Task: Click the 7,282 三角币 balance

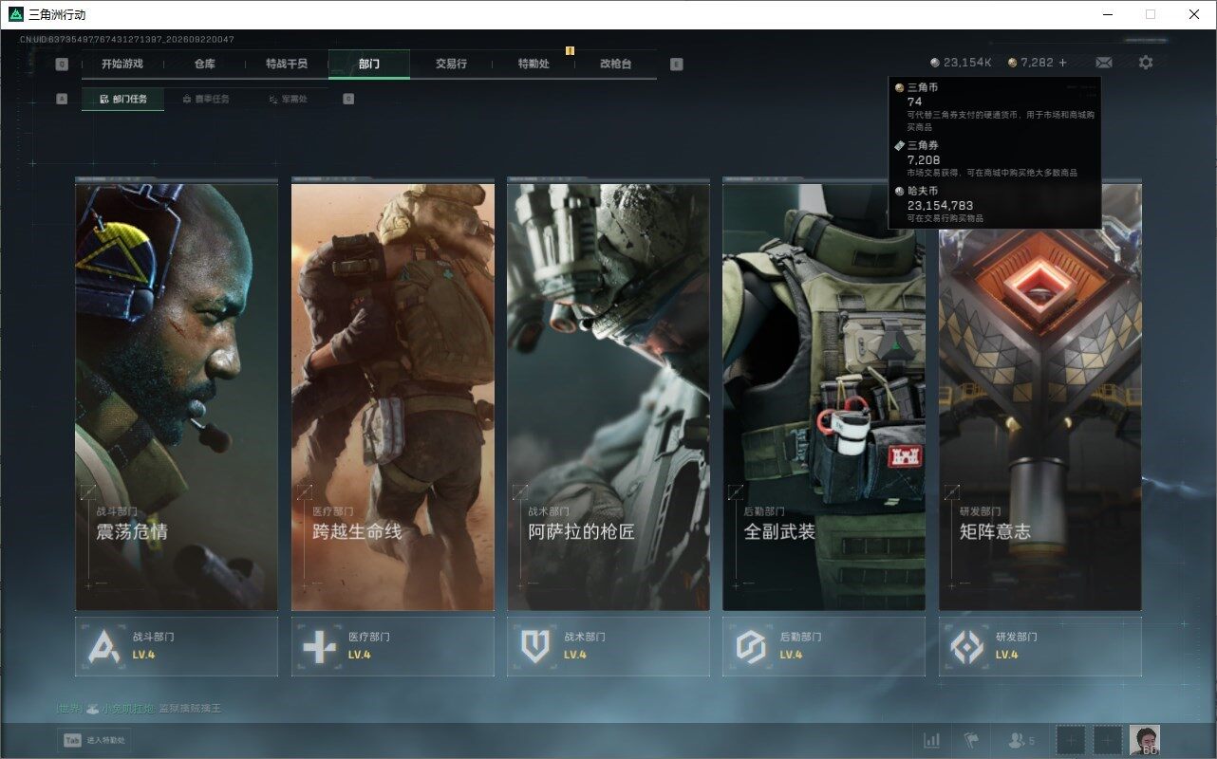Action: 1031,63
